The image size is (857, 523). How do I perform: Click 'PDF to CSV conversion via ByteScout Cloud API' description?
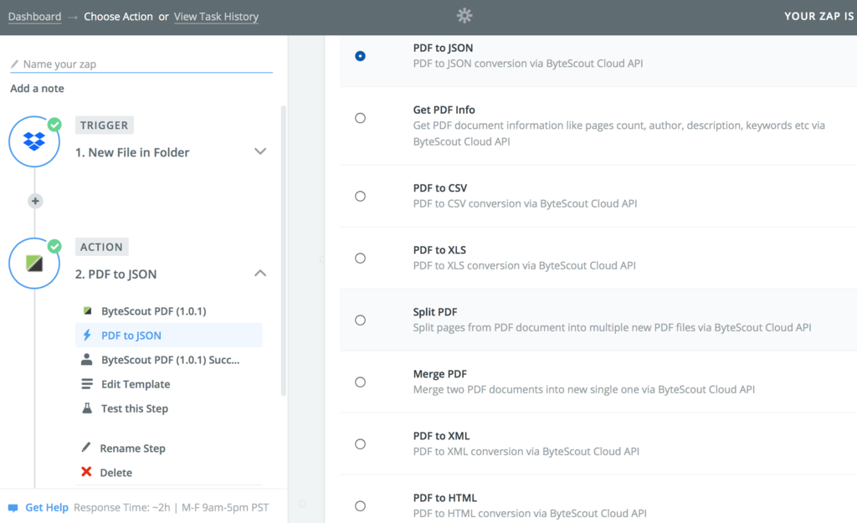coord(526,203)
